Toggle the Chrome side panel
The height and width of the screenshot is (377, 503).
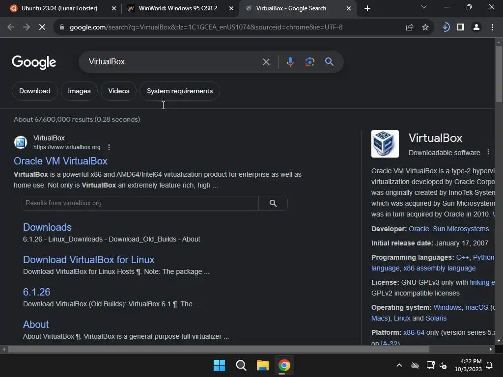tap(461, 27)
